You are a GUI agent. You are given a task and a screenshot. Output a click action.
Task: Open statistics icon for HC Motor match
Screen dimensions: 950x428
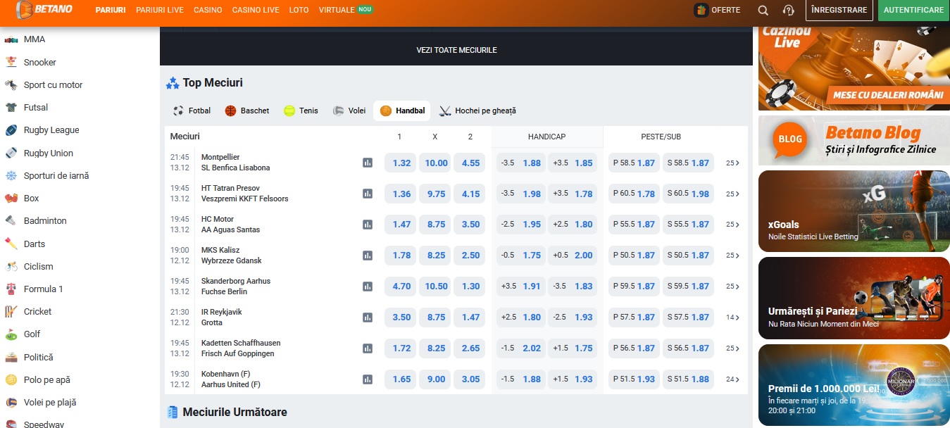click(368, 225)
